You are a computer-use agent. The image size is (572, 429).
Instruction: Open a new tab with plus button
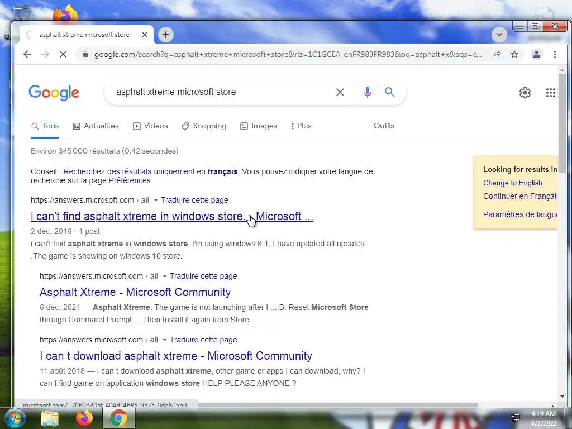tap(165, 35)
